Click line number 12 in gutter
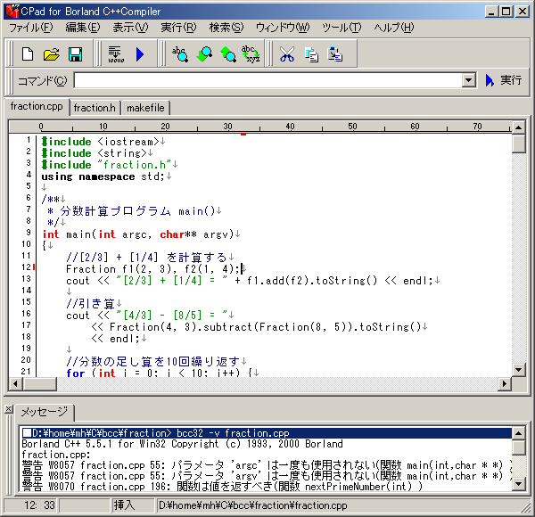Screen dimensions: 535x517 coord(26,267)
